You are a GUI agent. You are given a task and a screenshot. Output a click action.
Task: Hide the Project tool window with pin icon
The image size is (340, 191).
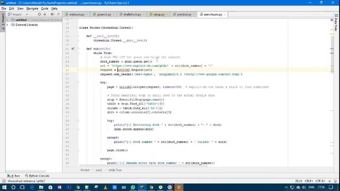(59, 14)
